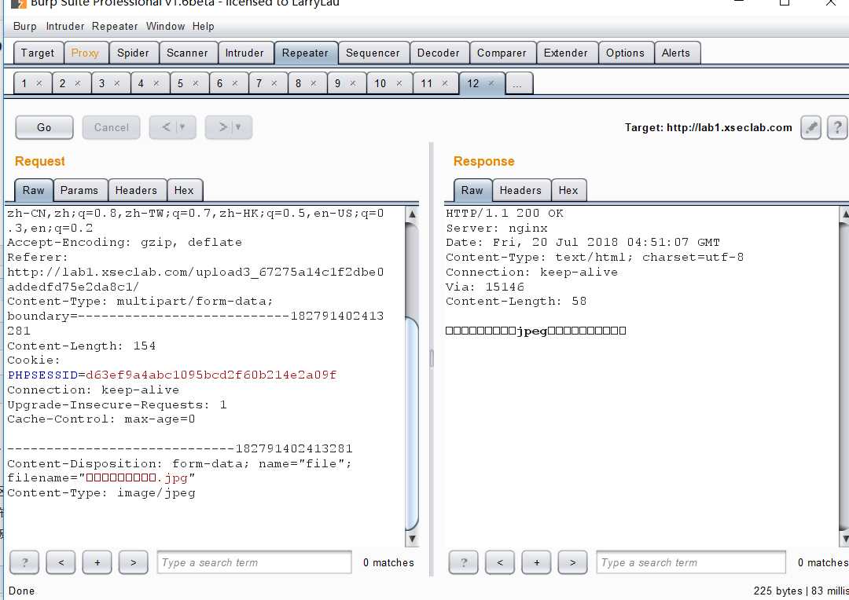Open a new repeater tab via ellipsis tab
The width and height of the screenshot is (849, 600).
519,84
